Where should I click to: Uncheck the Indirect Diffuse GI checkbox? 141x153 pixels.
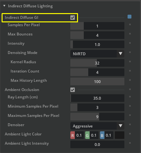coord(73,18)
